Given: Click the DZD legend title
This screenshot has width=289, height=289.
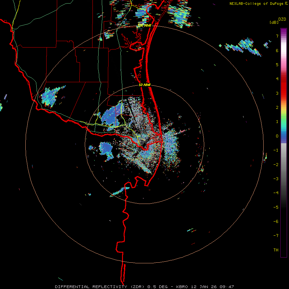Looking at the screenshot, I should point(282,19).
